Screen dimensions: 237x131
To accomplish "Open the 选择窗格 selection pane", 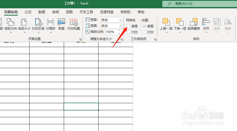I will click(x=194, y=24).
